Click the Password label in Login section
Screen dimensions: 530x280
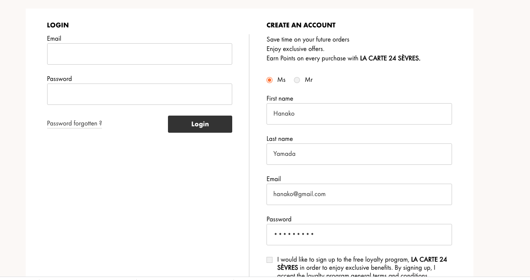click(x=59, y=79)
